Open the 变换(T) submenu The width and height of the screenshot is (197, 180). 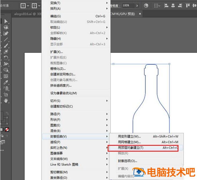76,3
